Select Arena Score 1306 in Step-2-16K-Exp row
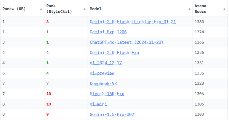Viewport: 229px width, 120px height. (199, 94)
